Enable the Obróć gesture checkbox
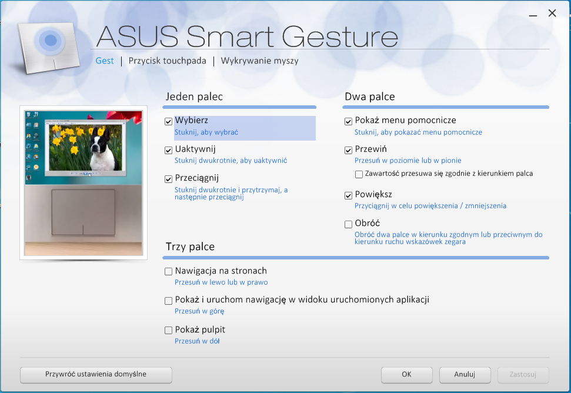 pyautogui.click(x=348, y=224)
